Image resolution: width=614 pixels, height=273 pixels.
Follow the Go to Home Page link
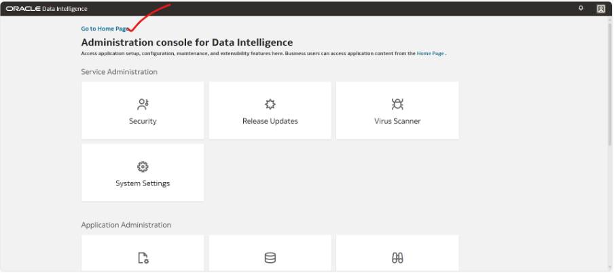coord(105,29)
